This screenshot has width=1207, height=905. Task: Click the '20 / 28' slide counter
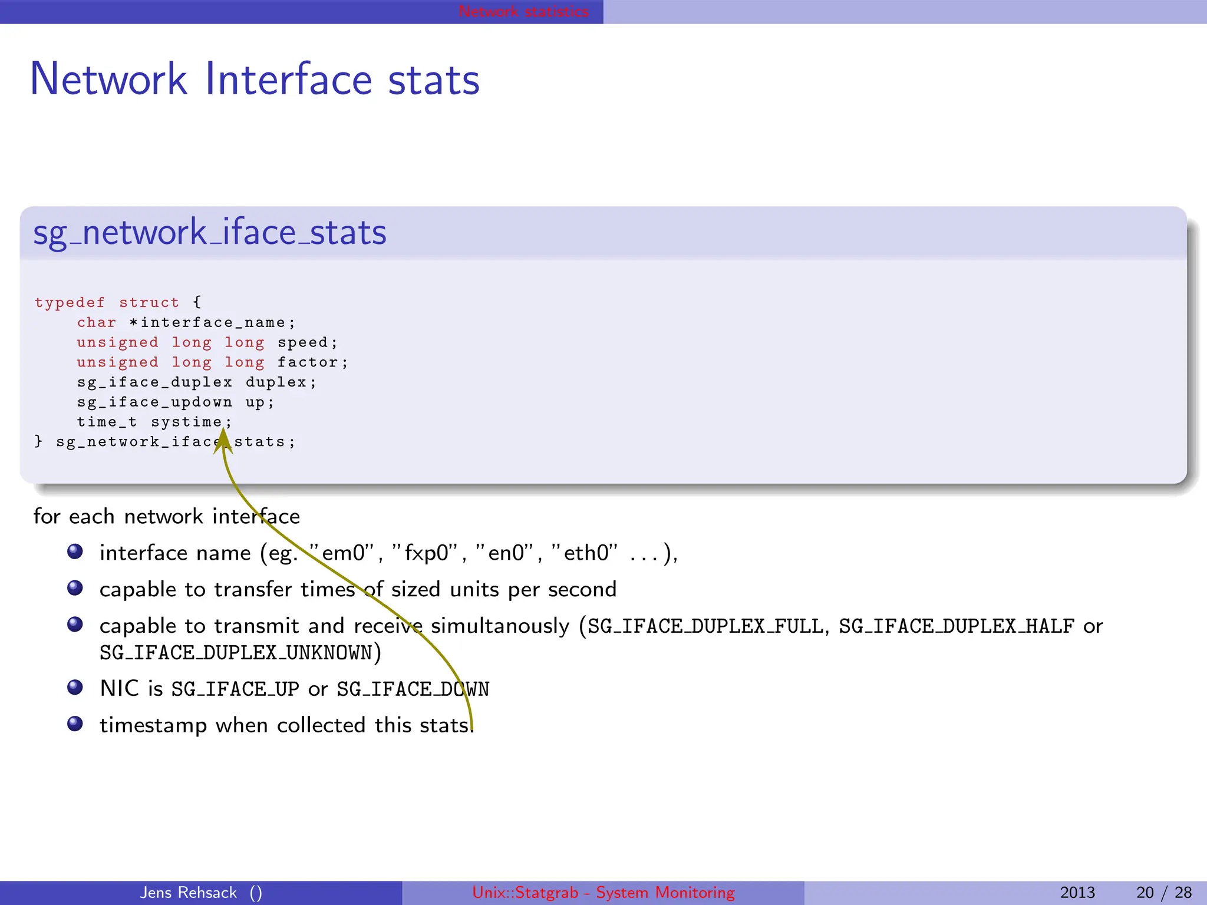tap(1164, 893)
